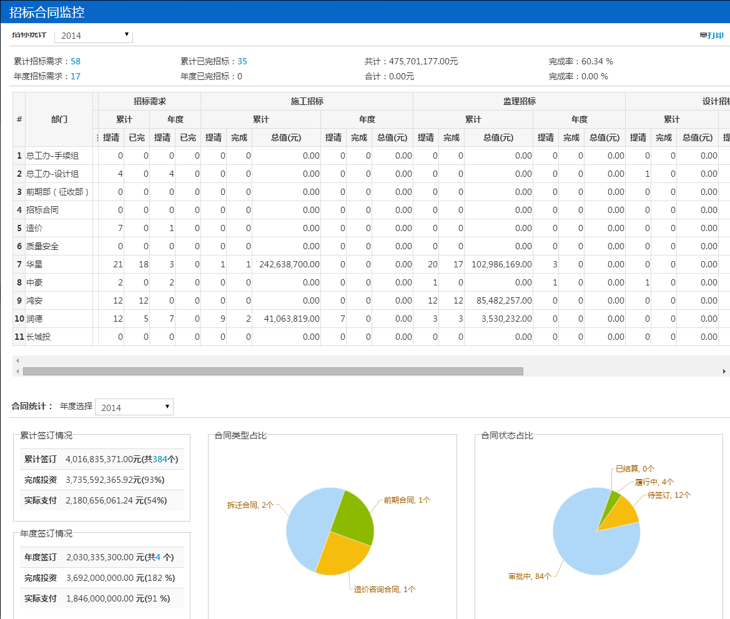Click the print icon at top right

pos(712,36)
